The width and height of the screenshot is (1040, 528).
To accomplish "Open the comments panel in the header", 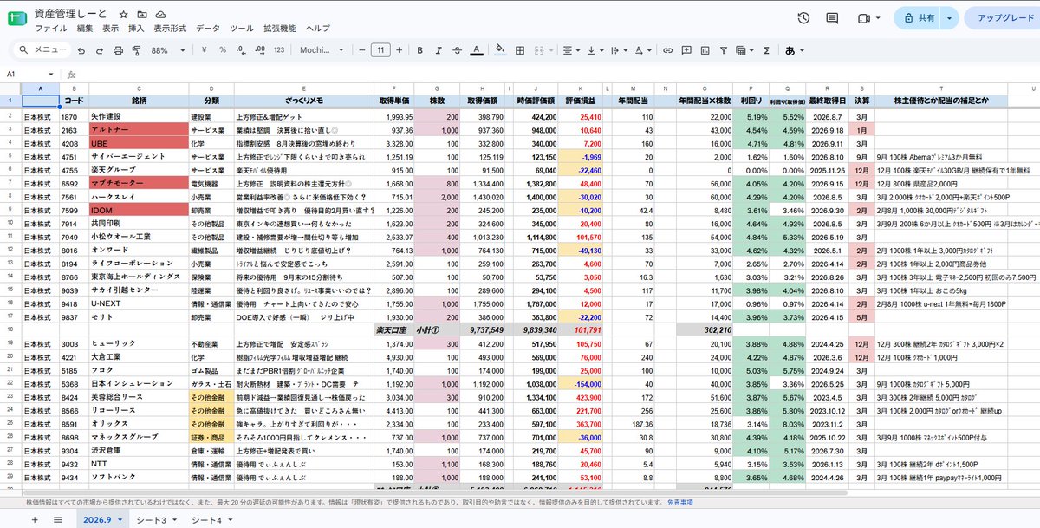I will pyautogui.click(x=832, y=18).
